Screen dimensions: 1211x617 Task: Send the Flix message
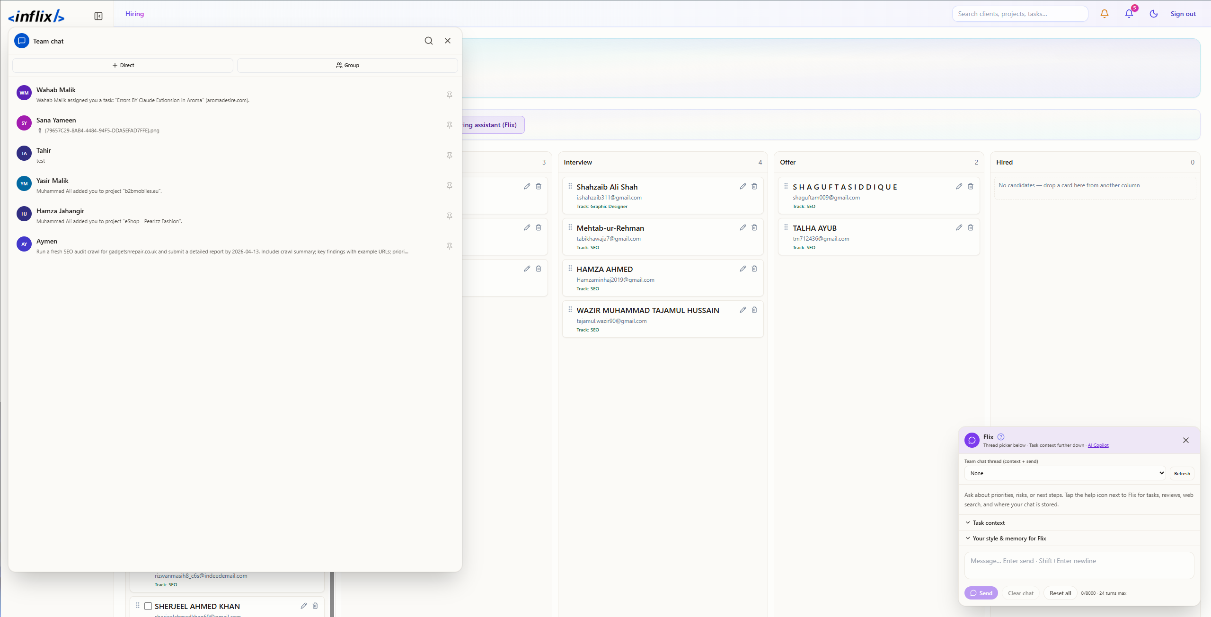click(x=981, y=593)
